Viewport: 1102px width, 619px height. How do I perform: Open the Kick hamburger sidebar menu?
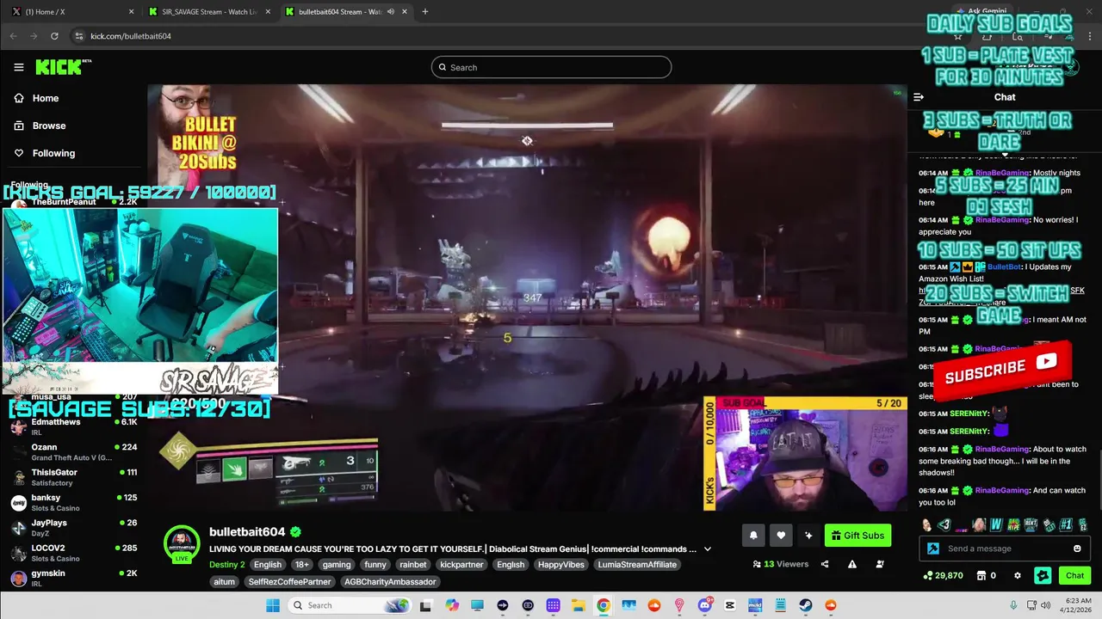point(19,67)
